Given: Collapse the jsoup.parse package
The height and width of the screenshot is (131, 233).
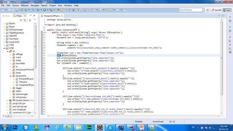Looking at the screenshot, I should pos(11,76).
